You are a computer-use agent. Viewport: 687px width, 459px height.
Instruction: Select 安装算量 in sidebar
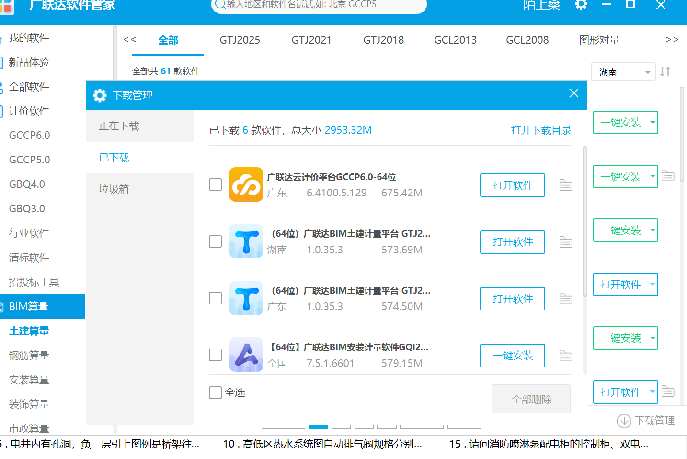click(x=29, y=380)
